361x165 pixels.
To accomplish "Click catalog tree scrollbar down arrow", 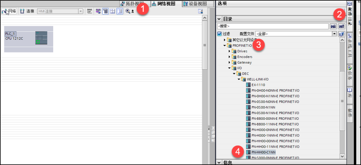I will pyautogui.click(x=342, y=156).
